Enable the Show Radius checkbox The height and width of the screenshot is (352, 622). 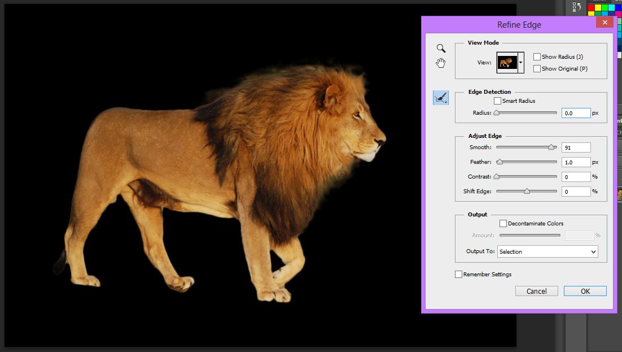click(537, 57)
